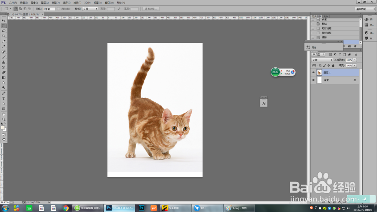Toggle visibility of 图层 1 layer
Image resolution: width=377 pixels, height=212 pixels.
click(313, 73)
